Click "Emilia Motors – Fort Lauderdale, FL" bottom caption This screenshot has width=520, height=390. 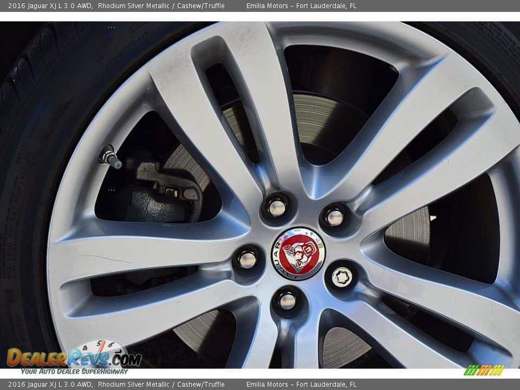301,385
